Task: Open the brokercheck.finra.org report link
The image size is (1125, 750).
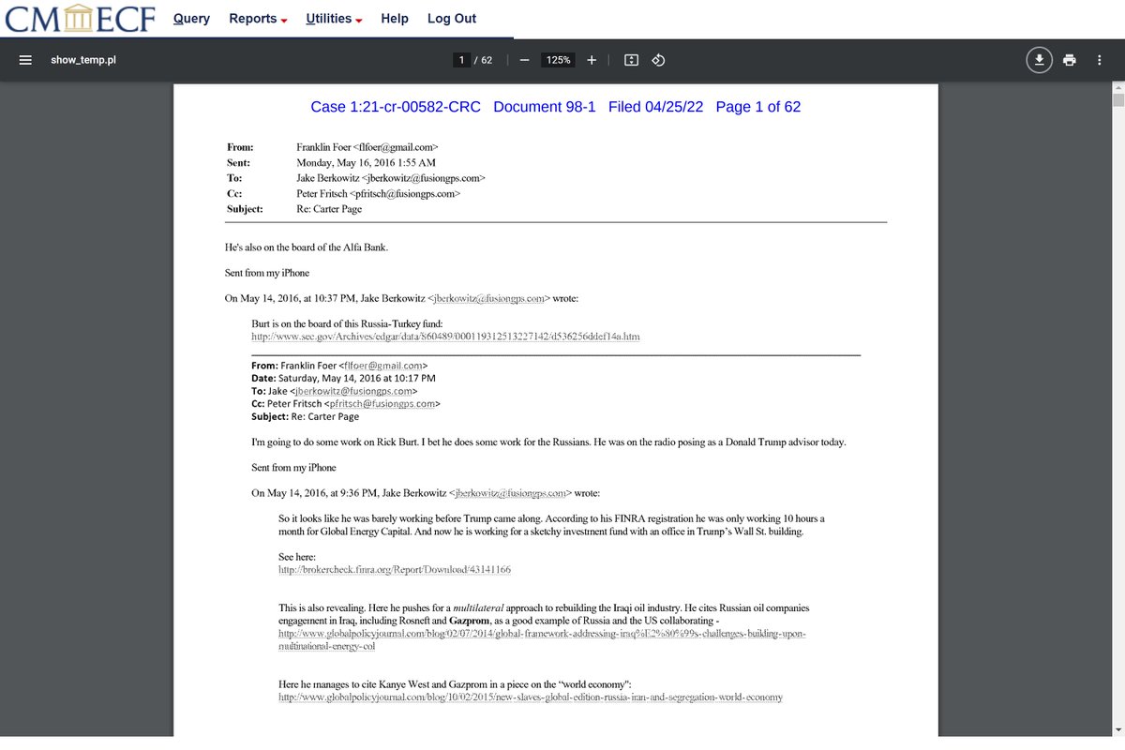Action: (395, 569)
